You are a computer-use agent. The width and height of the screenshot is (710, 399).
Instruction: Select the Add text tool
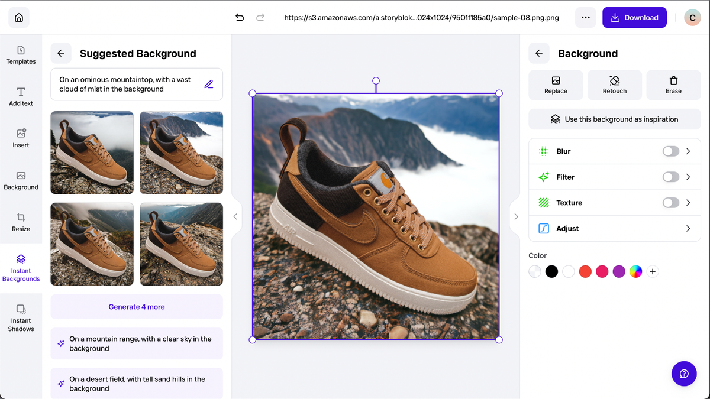point(21,96)
